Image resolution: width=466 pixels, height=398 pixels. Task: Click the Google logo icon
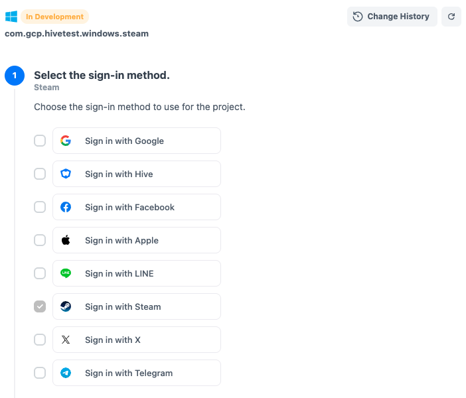click(x=66, y=141)
